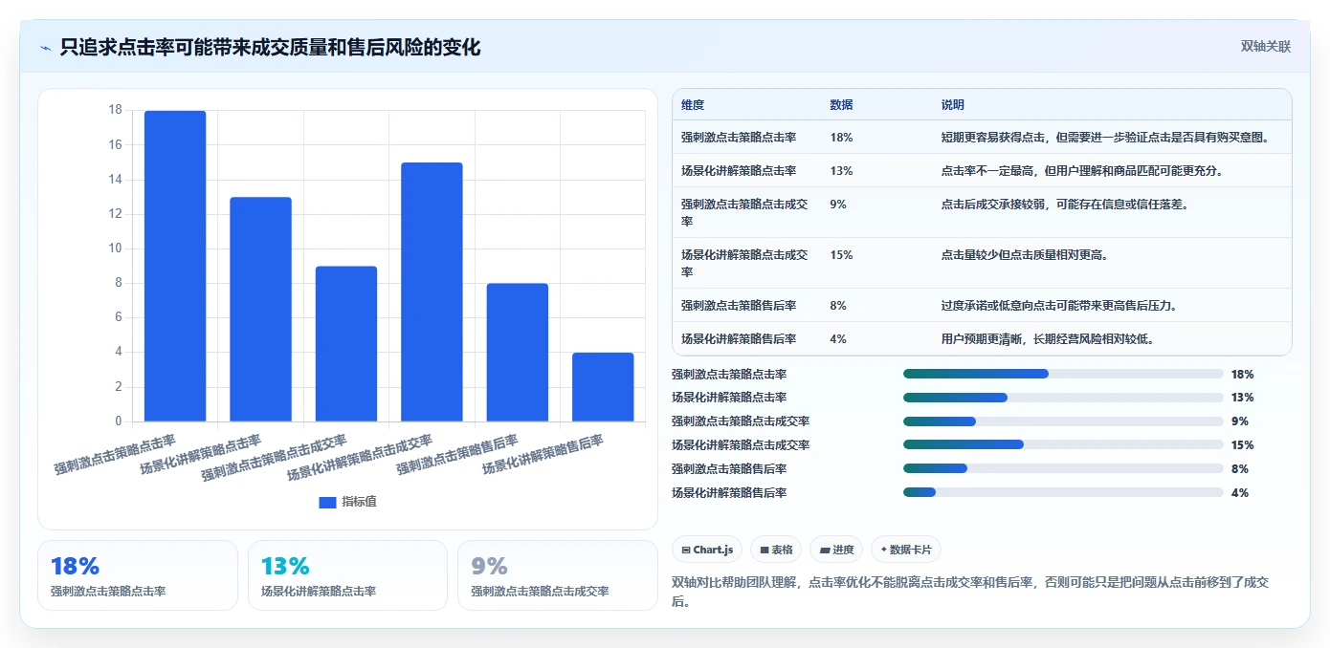Click the 15% progress bar for 场景化讲解策略点击成交率
1330x648 pixels.
click(1063, 444)
